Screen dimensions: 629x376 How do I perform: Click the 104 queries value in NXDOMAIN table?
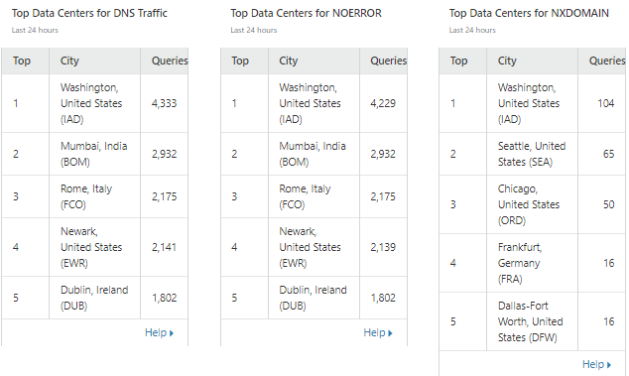606,103
